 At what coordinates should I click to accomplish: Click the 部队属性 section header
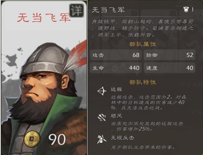pyautogui.click(x=143, y=44)
